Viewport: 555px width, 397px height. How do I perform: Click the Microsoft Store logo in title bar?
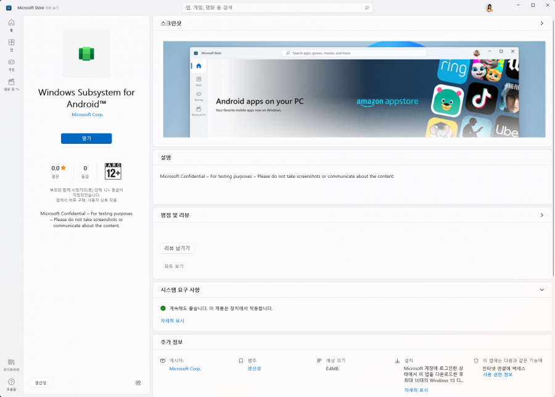click(9, 8)
